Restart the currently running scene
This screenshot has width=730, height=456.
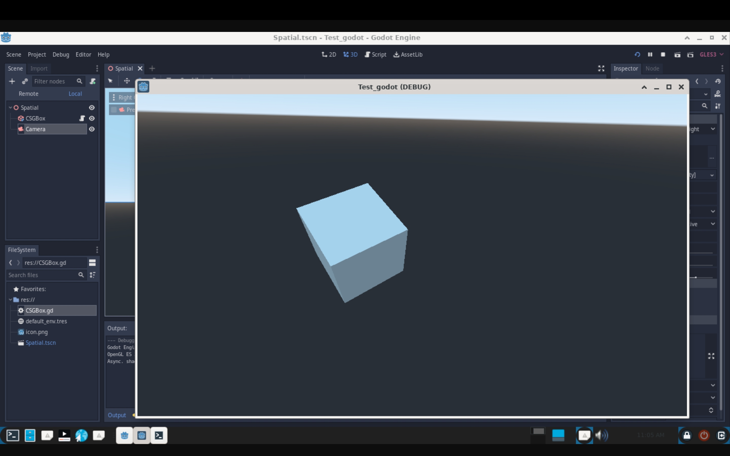[637, 55]
